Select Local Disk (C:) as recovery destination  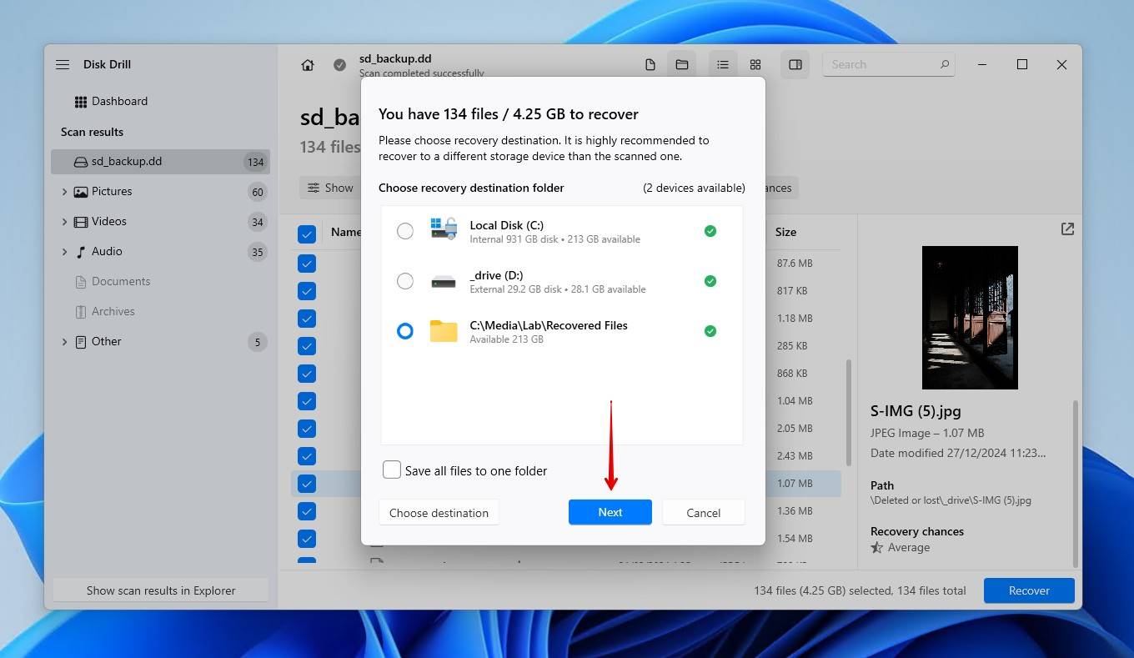405,231
